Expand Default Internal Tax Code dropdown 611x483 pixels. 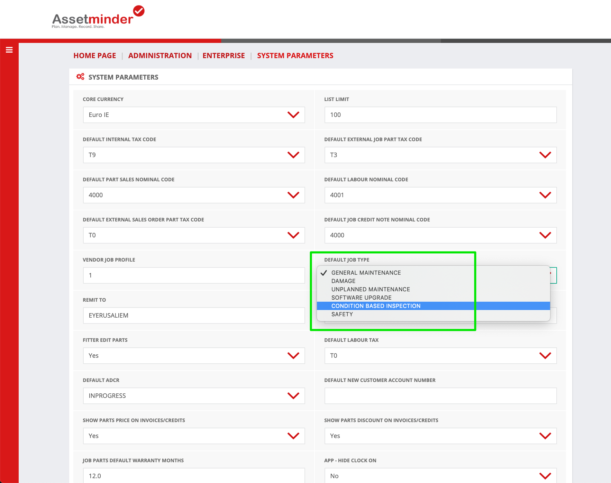[194, 155]
